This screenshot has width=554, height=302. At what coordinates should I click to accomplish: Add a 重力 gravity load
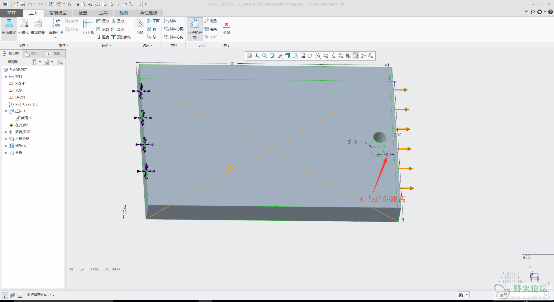point(118,21)
